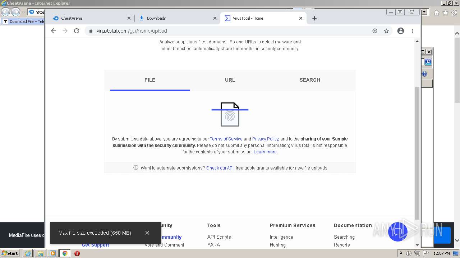
Task: Open the Reports documentation link
Action: click(x=342, y=245)
